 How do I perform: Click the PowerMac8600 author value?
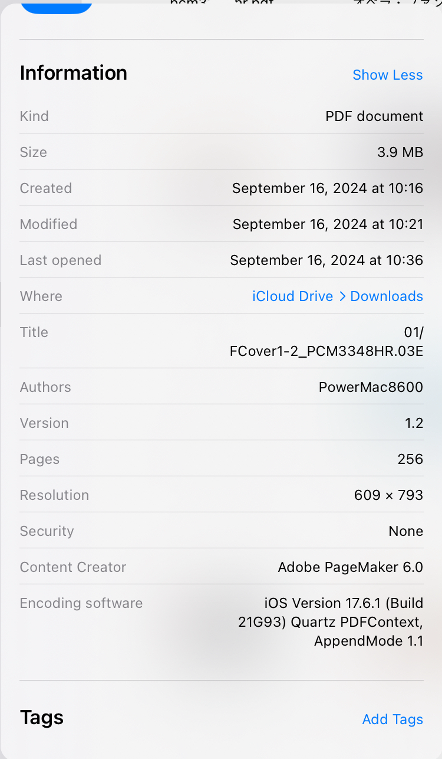[x=371, y=387]
